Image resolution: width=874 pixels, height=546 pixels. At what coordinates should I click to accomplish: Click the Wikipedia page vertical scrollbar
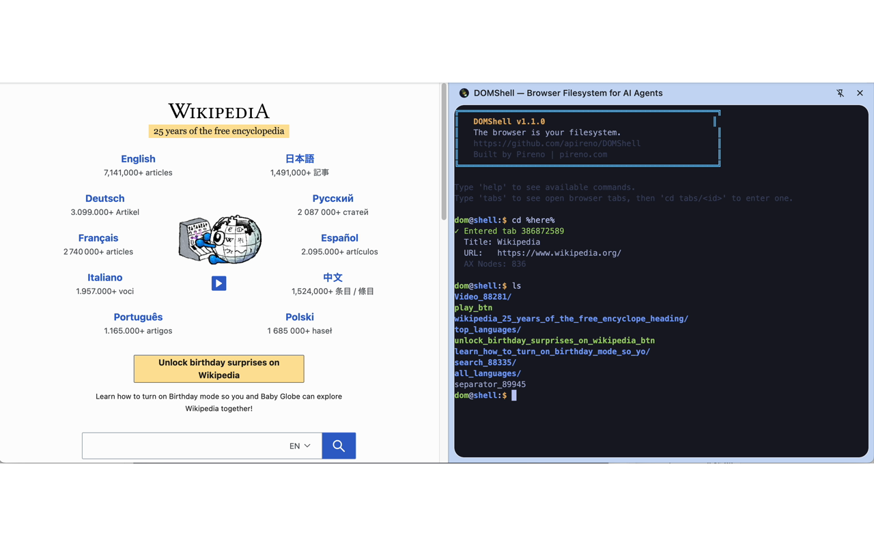pos(444,150)
